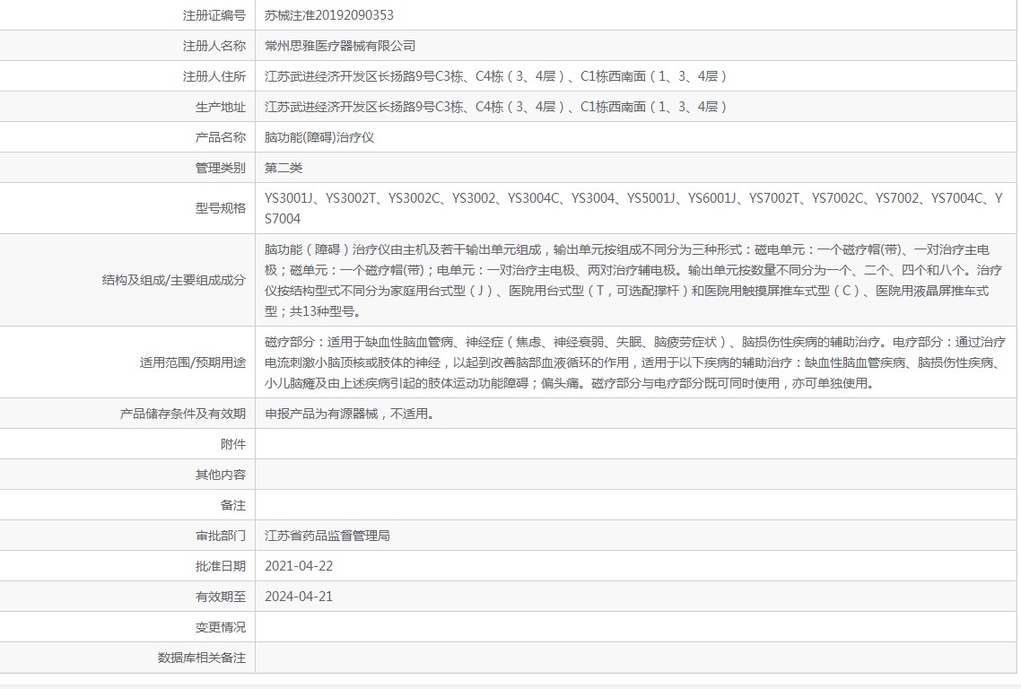
Task: Select the address value in 生产地址 row
Action: click(x=496, y=107)
